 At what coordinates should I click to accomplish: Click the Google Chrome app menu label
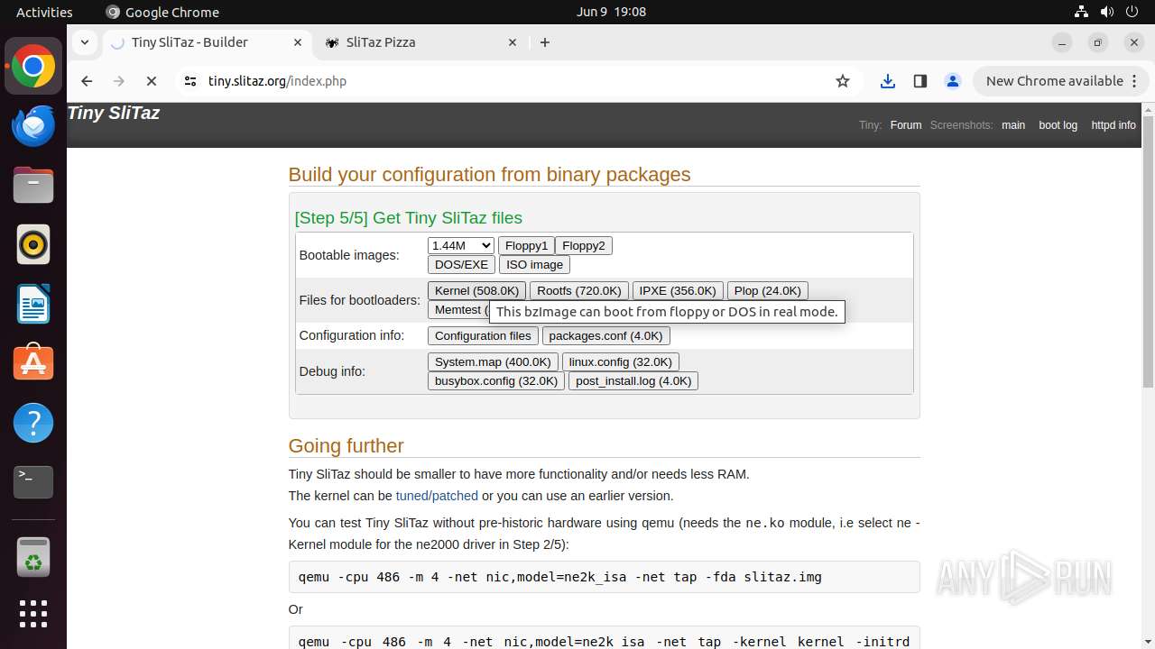(x=162, y=12)
